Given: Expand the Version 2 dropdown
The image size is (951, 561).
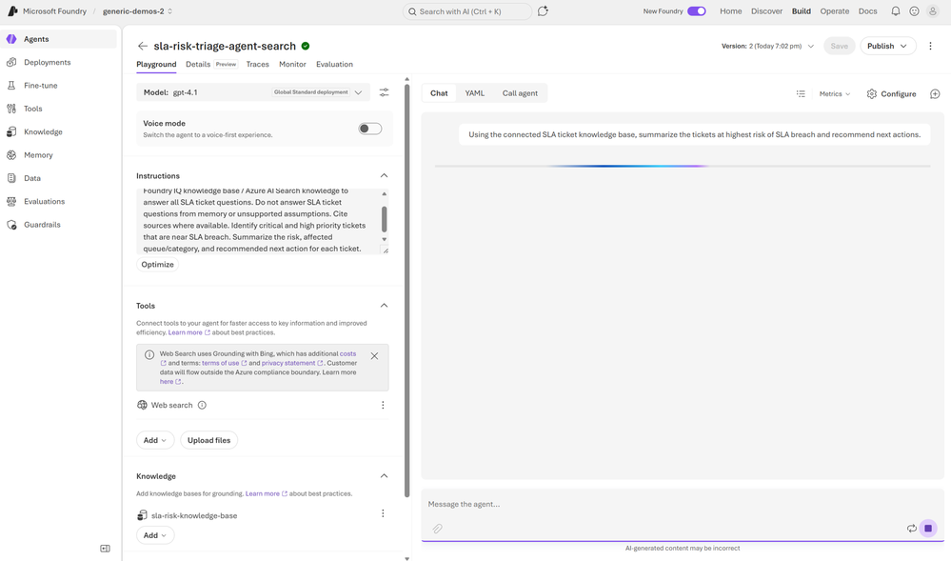Looking at the screenshot, I should click(768, 46).
